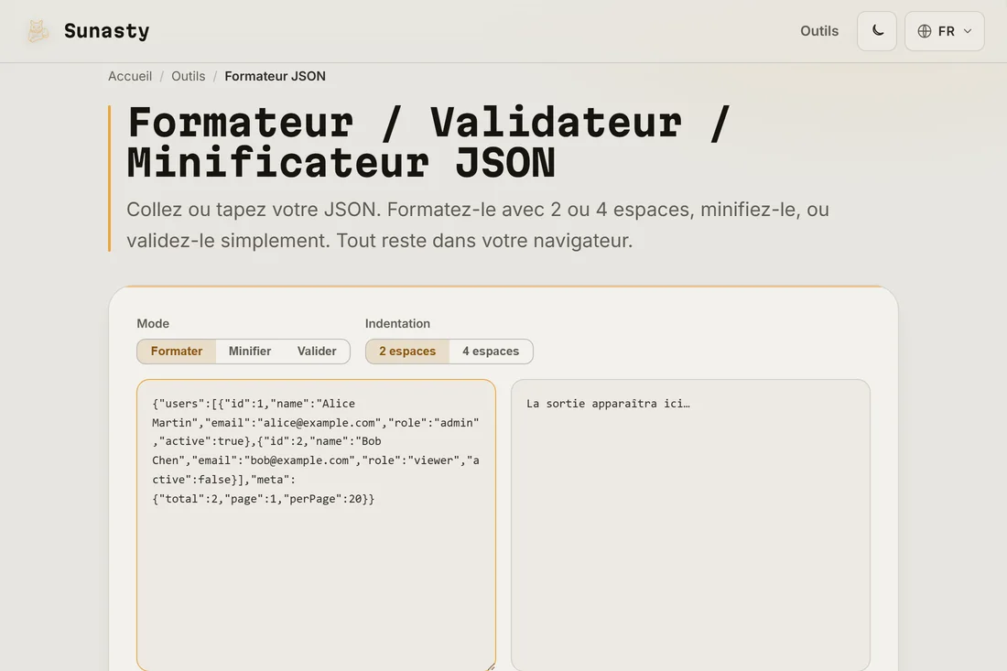1007x671 pixels.
Task: Choose 4 espaces indentation
Action: tap(491, 352)
